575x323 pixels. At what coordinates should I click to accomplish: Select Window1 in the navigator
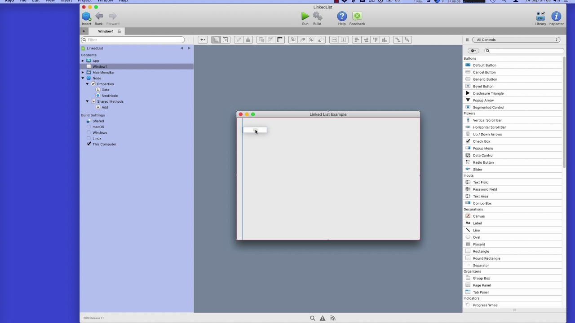(137, 66)
